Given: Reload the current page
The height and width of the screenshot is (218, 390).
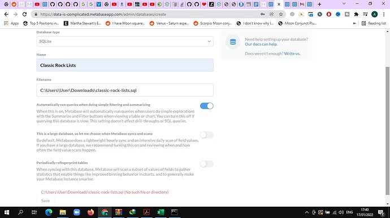Looking at the screenshot, I should pyautogui.click(x=24, y=15).
